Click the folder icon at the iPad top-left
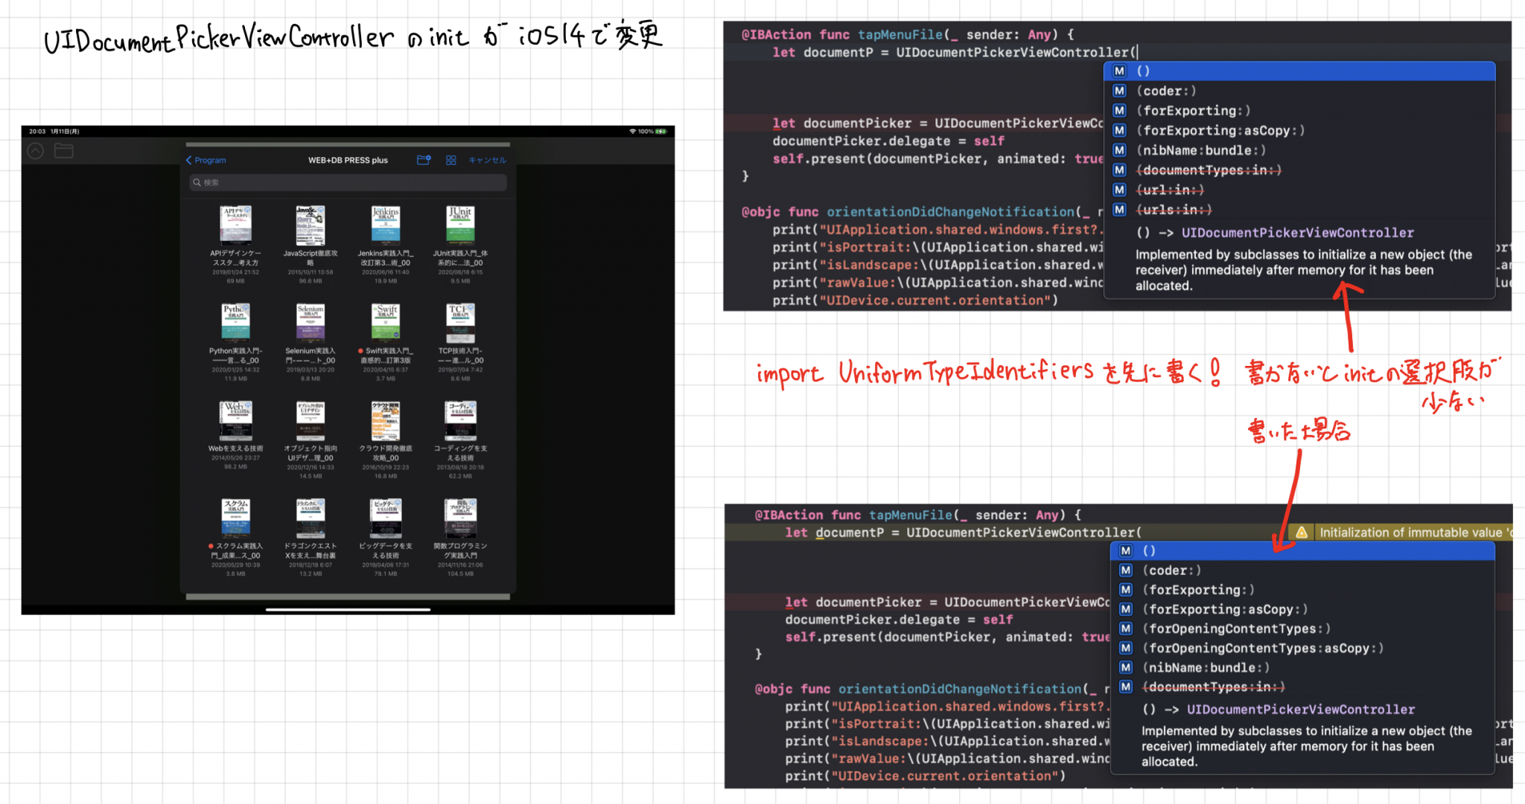The height and width of the screenshot is (804, 1525). tap(64, 150)
